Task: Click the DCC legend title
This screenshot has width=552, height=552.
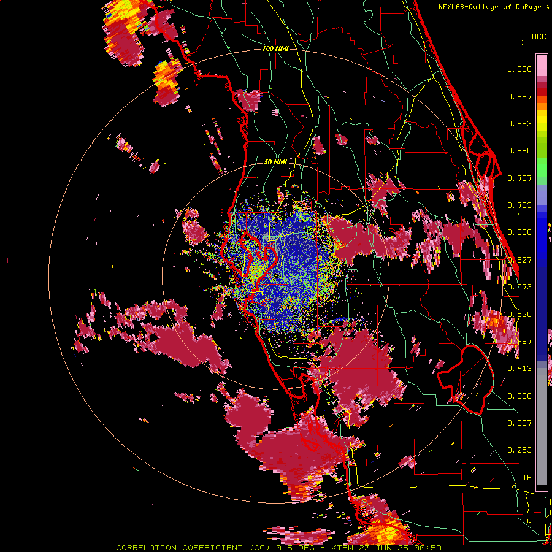Action: pyautogui.click(x=539, y=37)
